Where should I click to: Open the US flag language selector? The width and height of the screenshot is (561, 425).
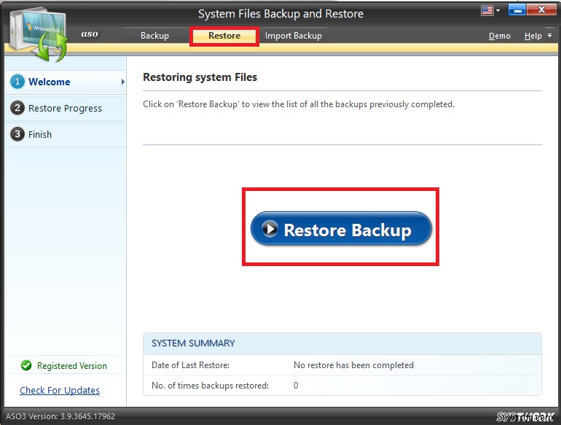[487, 10]
